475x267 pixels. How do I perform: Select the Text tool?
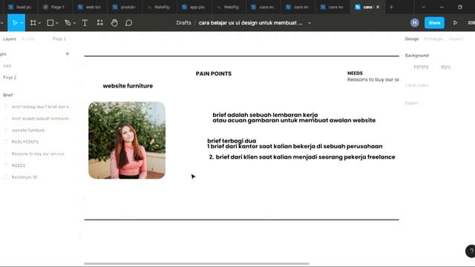click(85, 23)
